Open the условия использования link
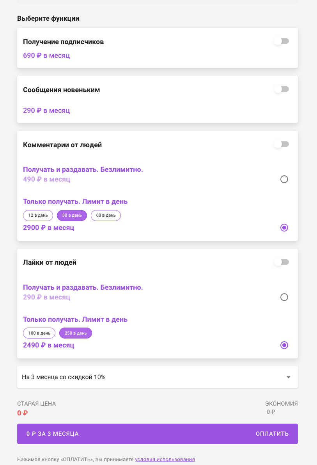The height and width of the screenshot is (465, 317). (165, 460)
